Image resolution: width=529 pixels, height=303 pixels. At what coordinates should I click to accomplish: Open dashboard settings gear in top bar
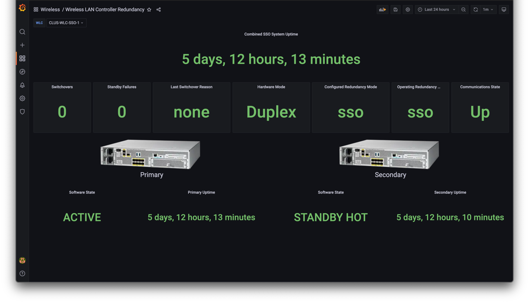408,10
